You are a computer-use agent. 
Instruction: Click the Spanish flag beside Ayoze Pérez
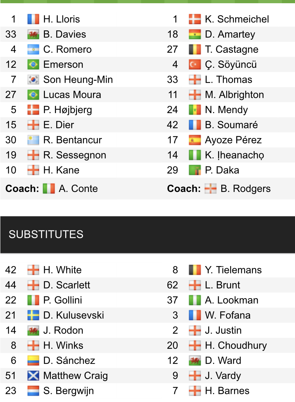point(195,140)
